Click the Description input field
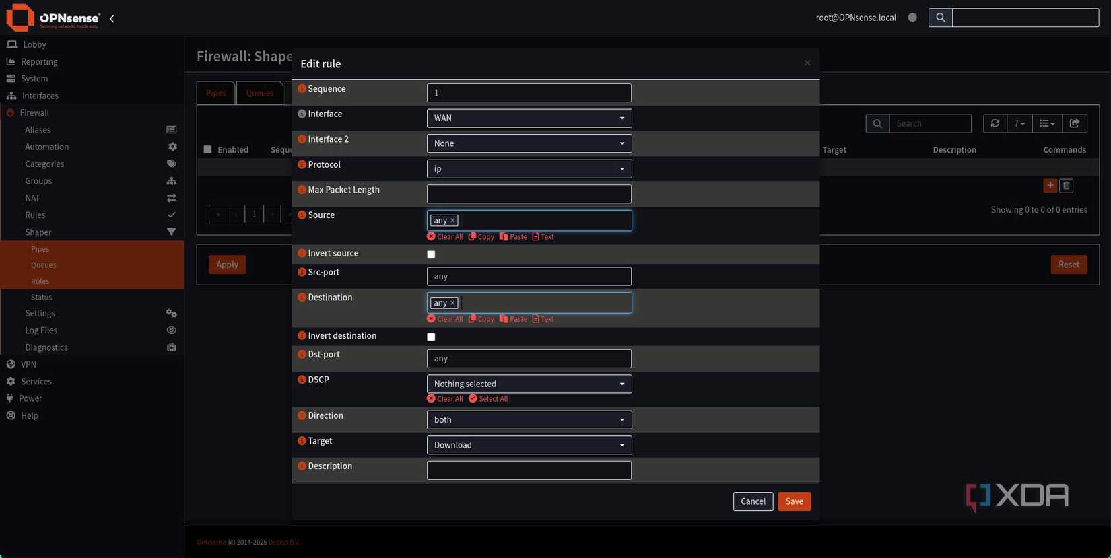Screen dimensions: 1111x558 529,470
